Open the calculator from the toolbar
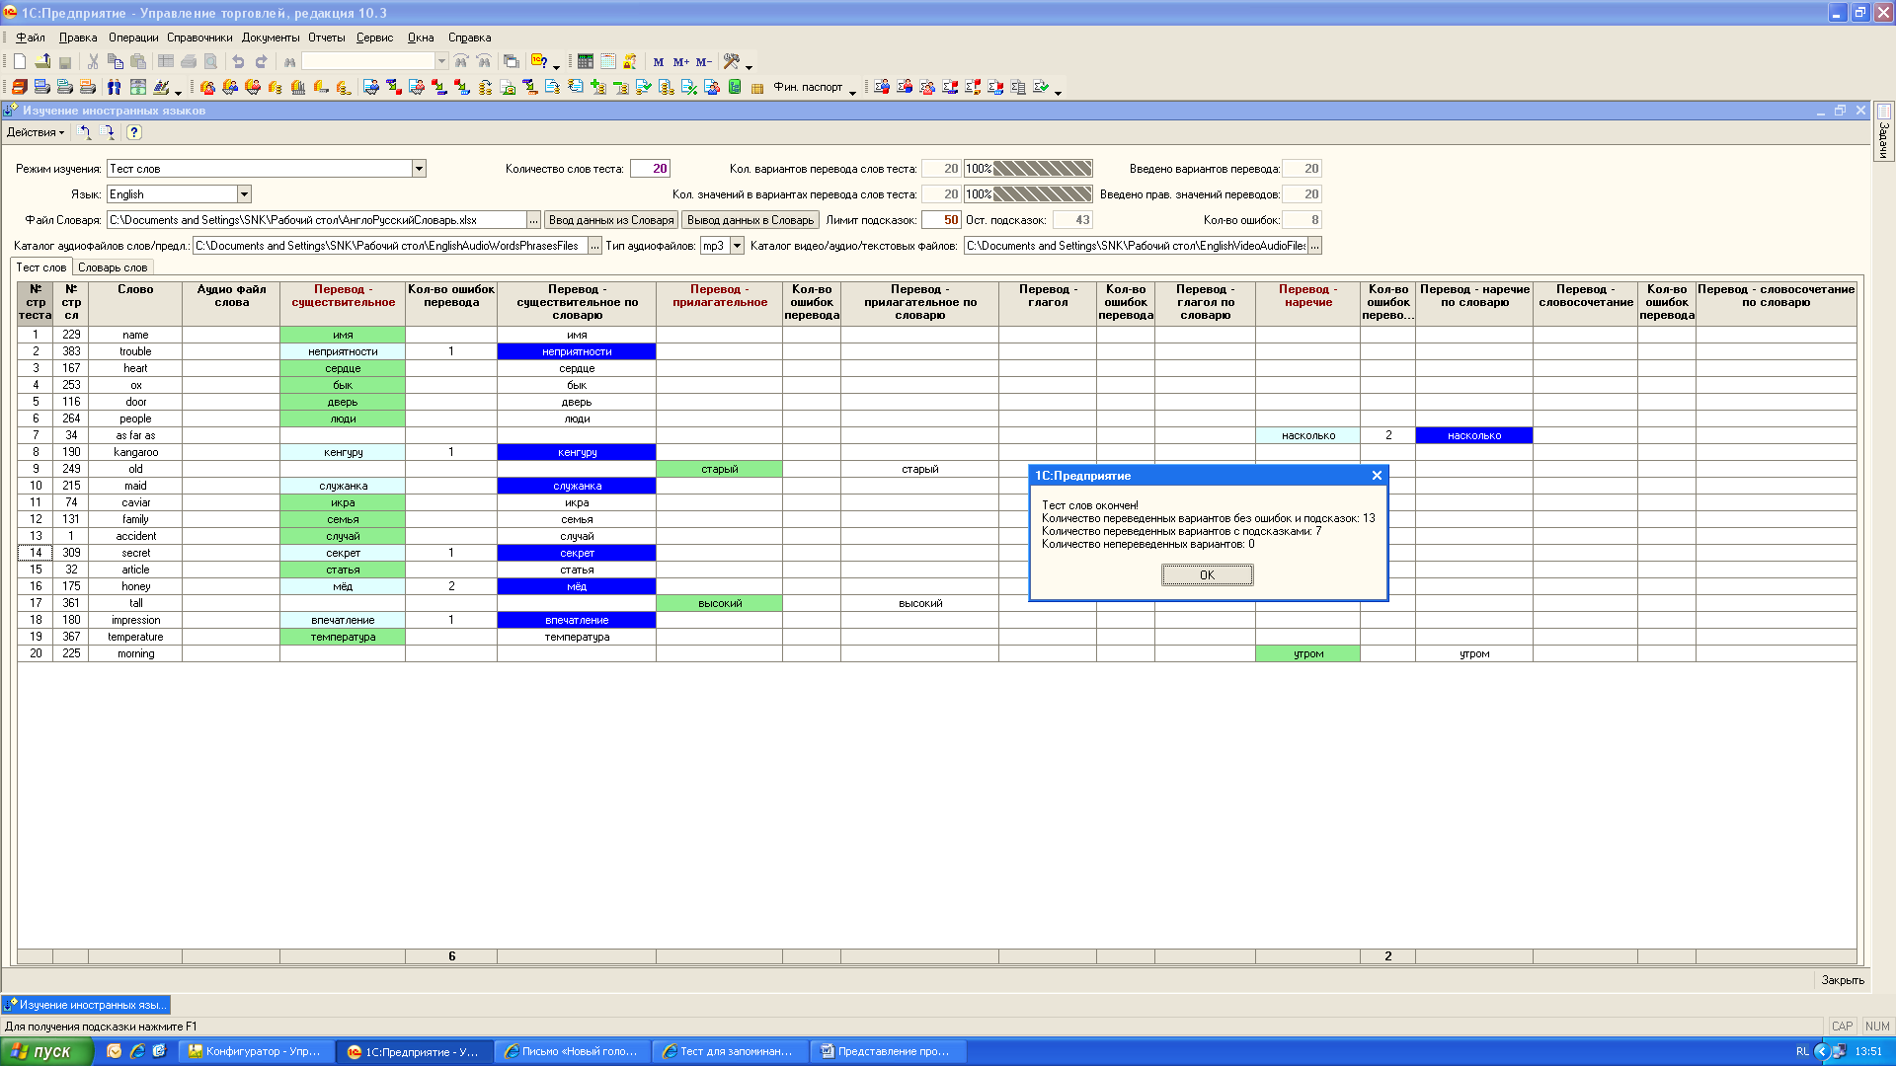Screen dimensions: 1896x1066 pyautogui.click(x=586, y=61)
